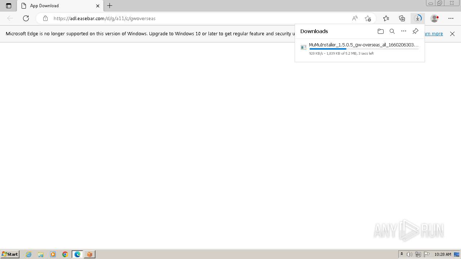Launch Internet Explorer from taskbar

28,254
